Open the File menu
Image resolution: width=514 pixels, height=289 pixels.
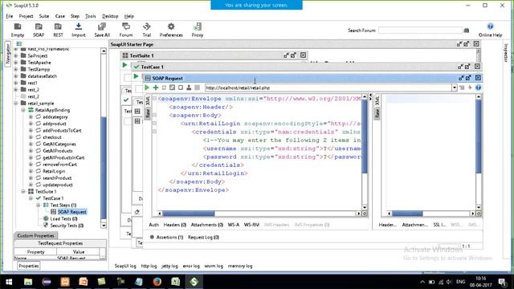coord(10,16)
